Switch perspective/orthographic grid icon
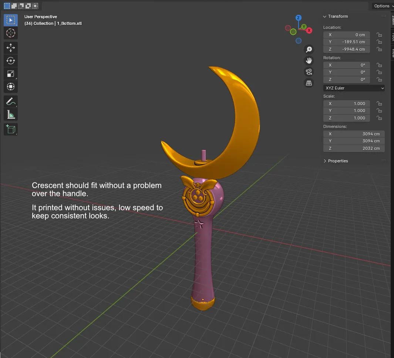This screenshot has width=394, height=358. pyautogui.click(x=309, y=83)
